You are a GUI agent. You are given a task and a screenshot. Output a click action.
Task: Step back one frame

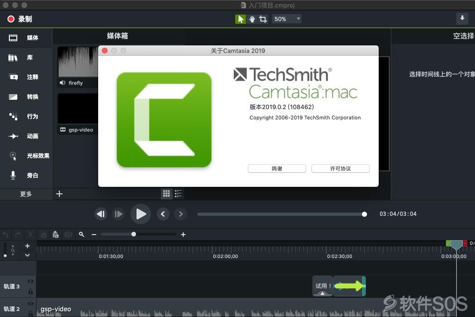coord(101,214)
